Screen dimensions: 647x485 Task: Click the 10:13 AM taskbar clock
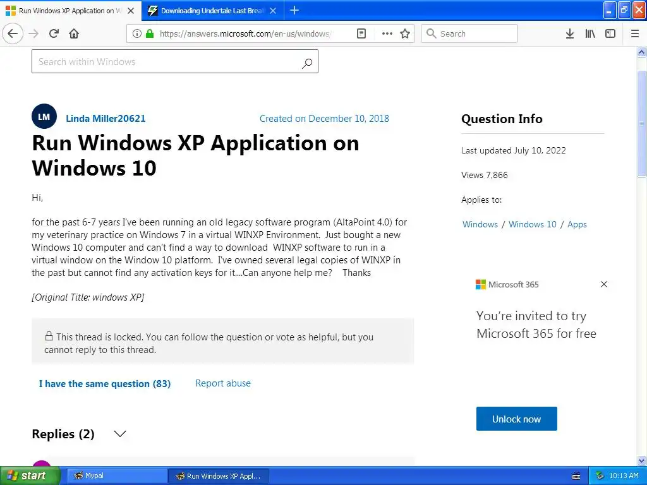tap(624, 476)
